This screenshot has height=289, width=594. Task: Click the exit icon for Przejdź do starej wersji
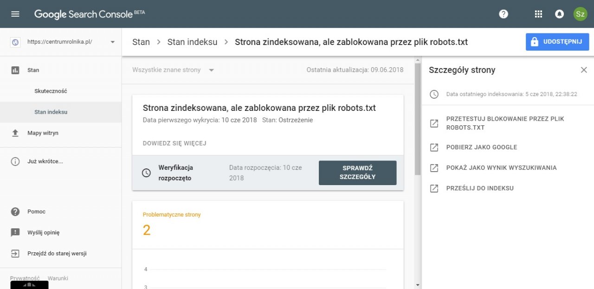(x=15, y=254)
